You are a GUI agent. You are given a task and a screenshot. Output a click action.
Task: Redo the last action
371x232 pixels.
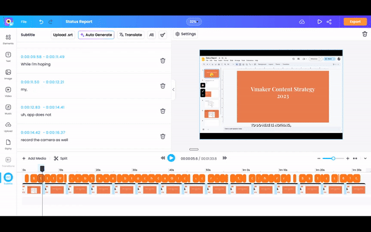point(50,22)
